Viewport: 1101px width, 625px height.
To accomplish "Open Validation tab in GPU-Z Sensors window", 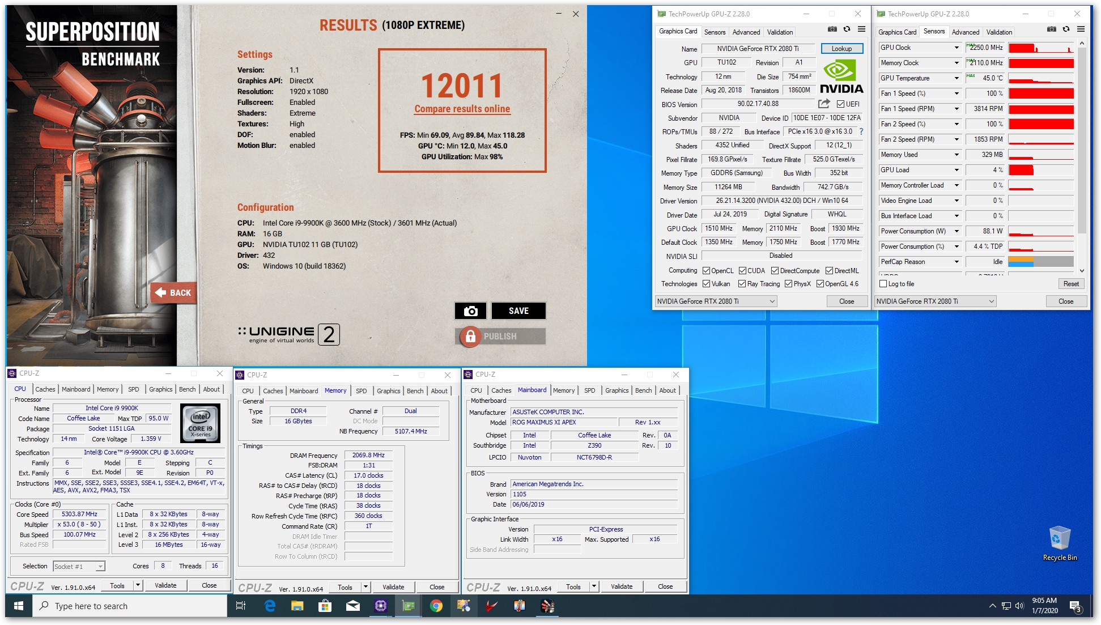I will (999, 32).
